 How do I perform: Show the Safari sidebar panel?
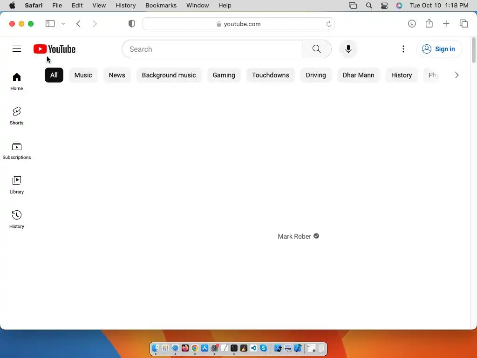(50, 24)
